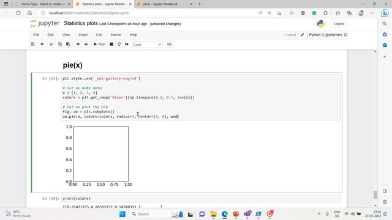Refresh the page
This screenshot has width=392, height=220.
[18, 13]
